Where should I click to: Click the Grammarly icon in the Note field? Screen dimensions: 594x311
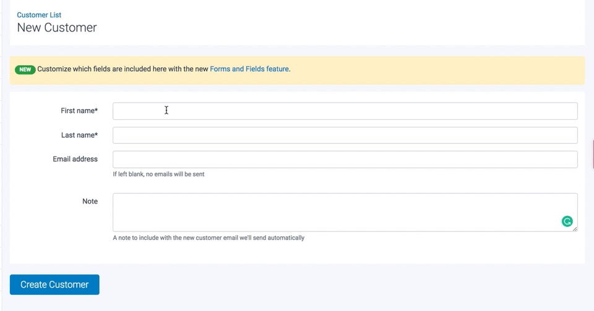pos(567,222)
